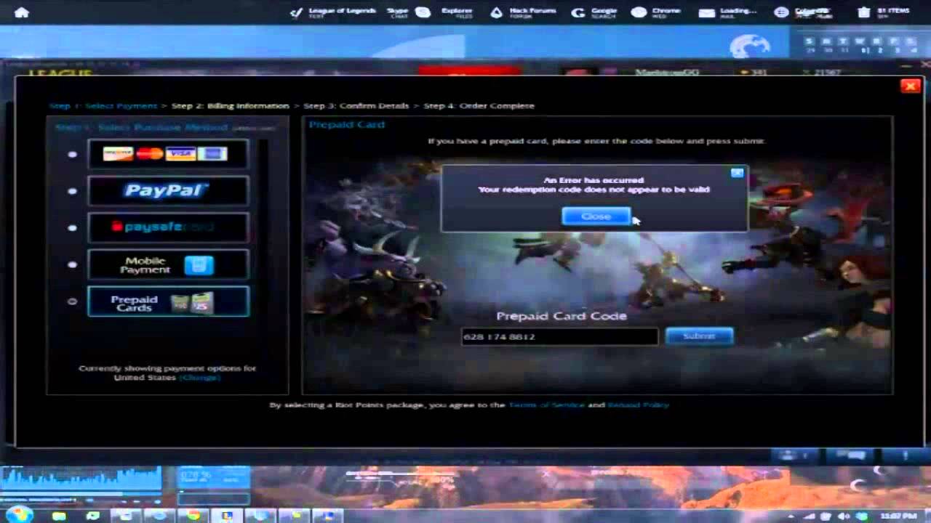The image size is (931, 523).
Task: Open Skype chat launcher
Action: pos(407,12)
